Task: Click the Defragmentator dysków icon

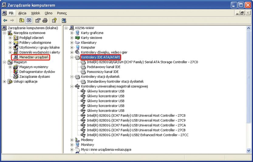Action: pos(16,71)
